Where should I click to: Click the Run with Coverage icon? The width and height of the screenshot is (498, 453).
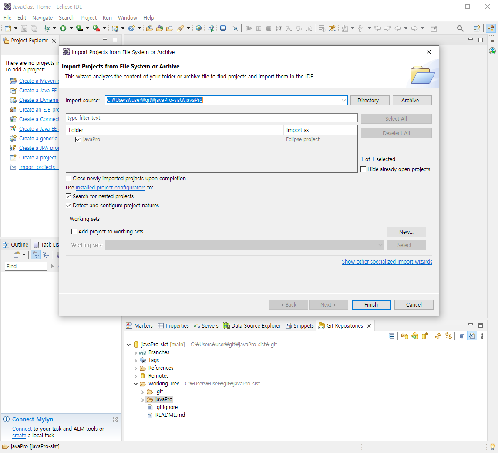pos(79,28)
